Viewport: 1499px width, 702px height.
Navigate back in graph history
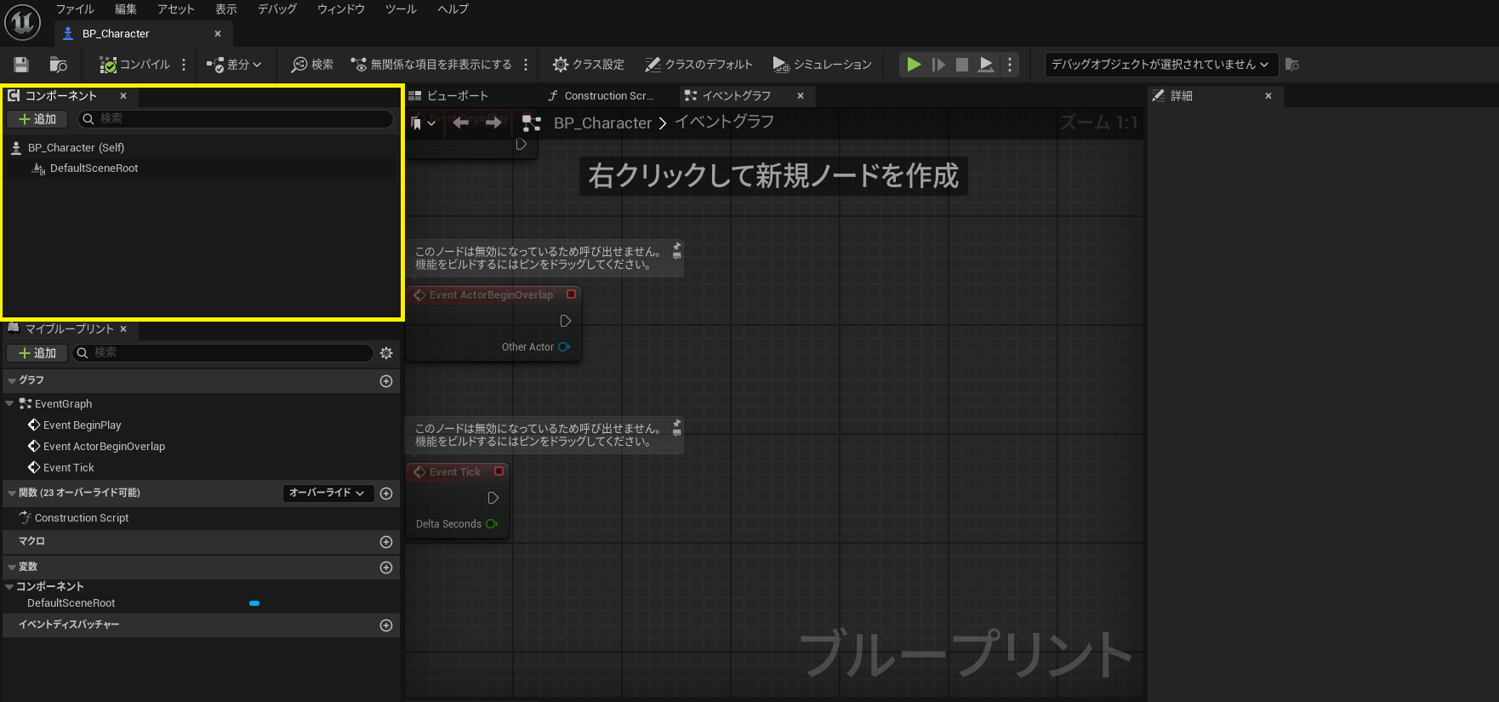pos(460,123)
